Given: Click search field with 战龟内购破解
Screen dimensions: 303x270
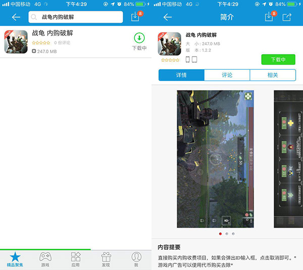Looking at the screenshot, I should [76, 17].
